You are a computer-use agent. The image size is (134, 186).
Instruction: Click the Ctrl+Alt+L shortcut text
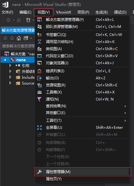pyautogui.click(x=105, y=20)
